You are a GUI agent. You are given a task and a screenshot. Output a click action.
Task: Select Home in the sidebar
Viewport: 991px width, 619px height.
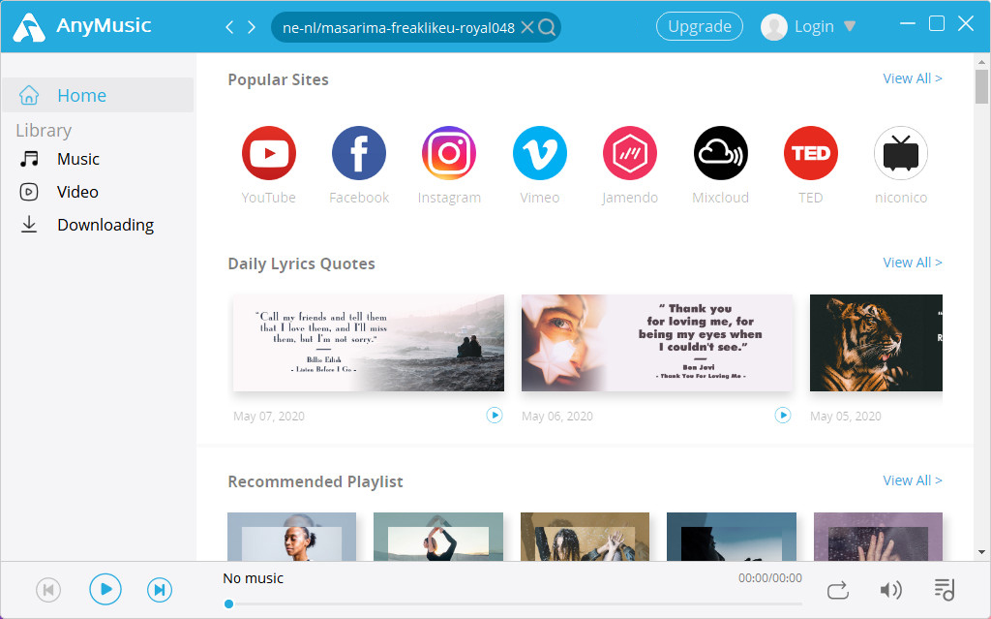click(98, 95)
